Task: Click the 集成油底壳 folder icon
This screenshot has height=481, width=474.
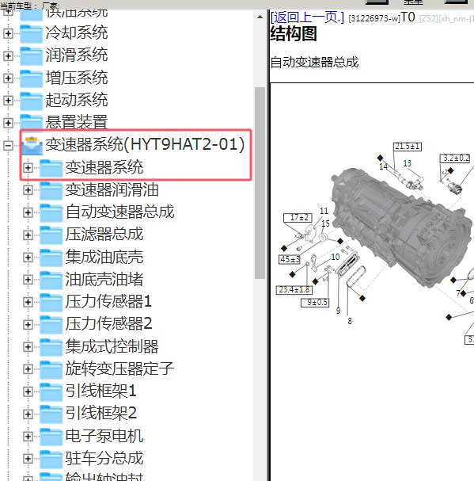Action: tap(51, 258)
